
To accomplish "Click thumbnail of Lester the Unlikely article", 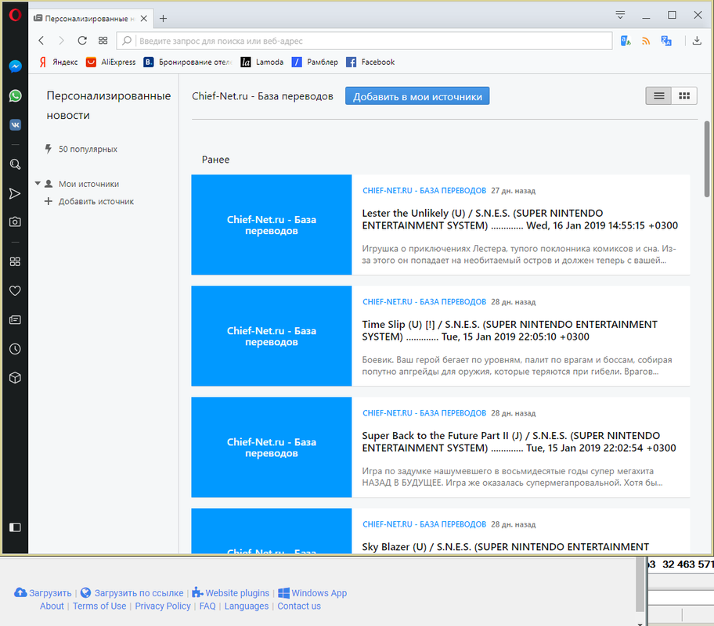I will click(x=272, y=225).
